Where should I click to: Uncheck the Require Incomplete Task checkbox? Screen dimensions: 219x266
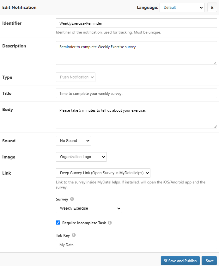click(x=58, y=223)
